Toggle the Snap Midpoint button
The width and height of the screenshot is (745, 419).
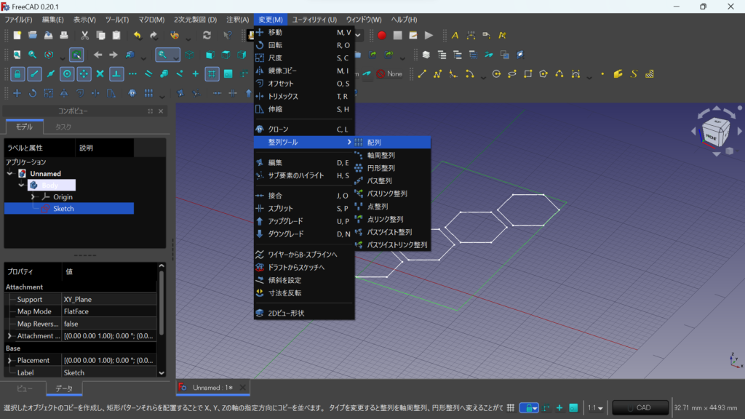pyautogui.click(x=51, y=73)
